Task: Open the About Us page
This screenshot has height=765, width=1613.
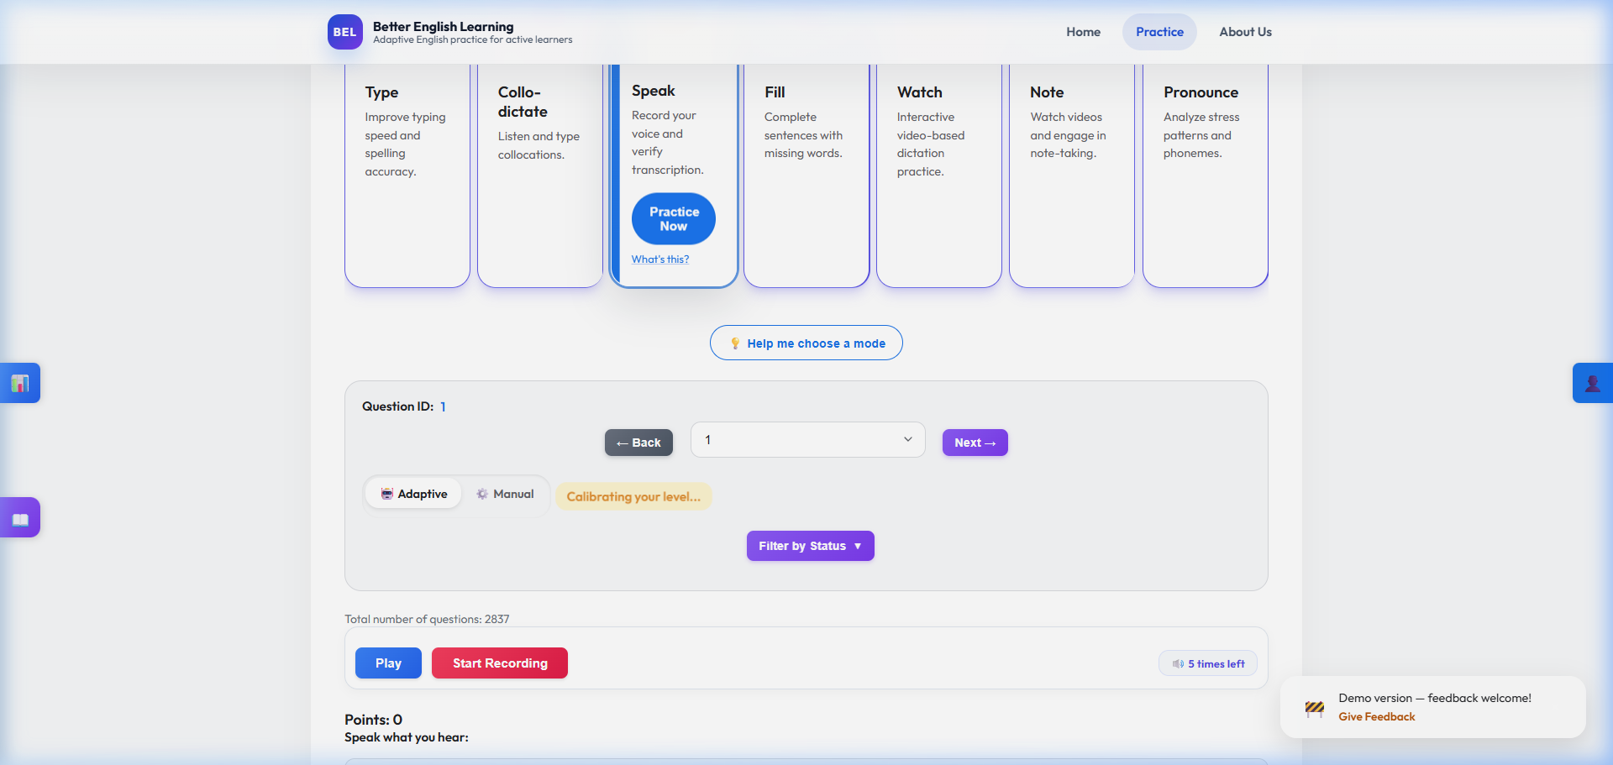Action: click(1245, 32)
